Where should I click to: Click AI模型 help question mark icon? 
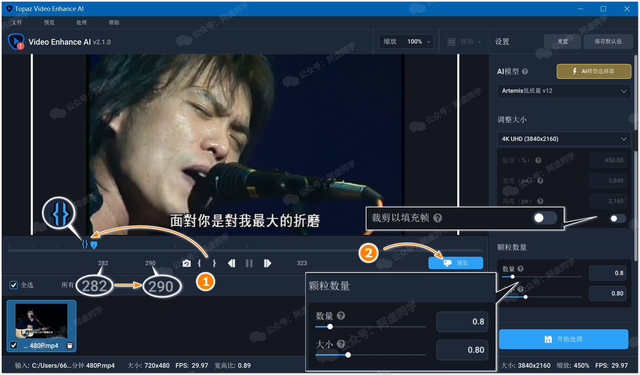(x=525, y=72)
